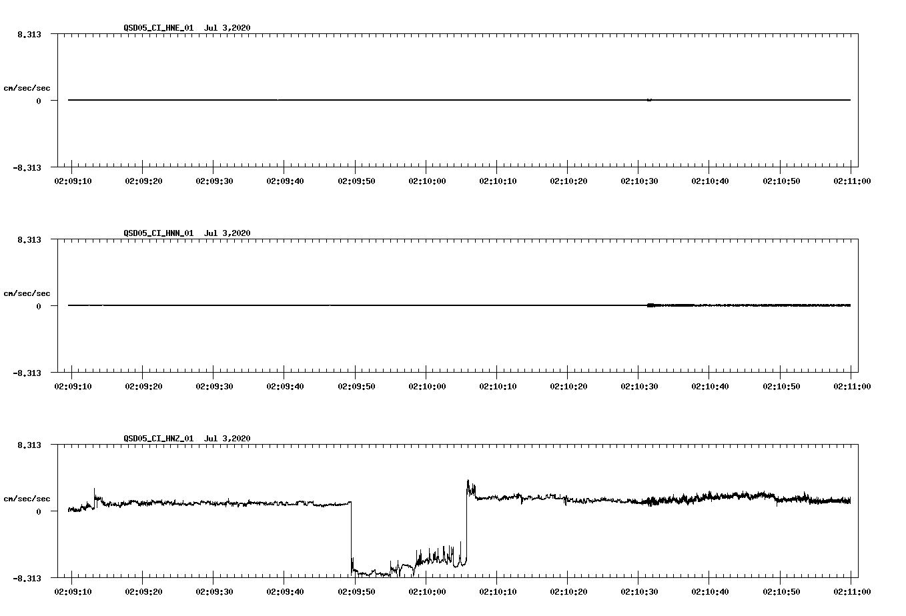Image resolution: width=906 pixels, height=616 pixels.
Task: Click 02:10:10 time label under HNE chart
Action: click(x=497, y=181)
